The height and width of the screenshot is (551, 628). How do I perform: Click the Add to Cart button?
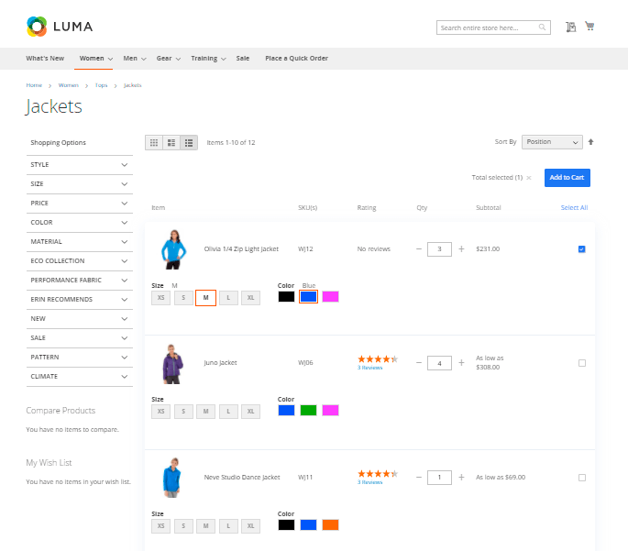tap(567, 178)
